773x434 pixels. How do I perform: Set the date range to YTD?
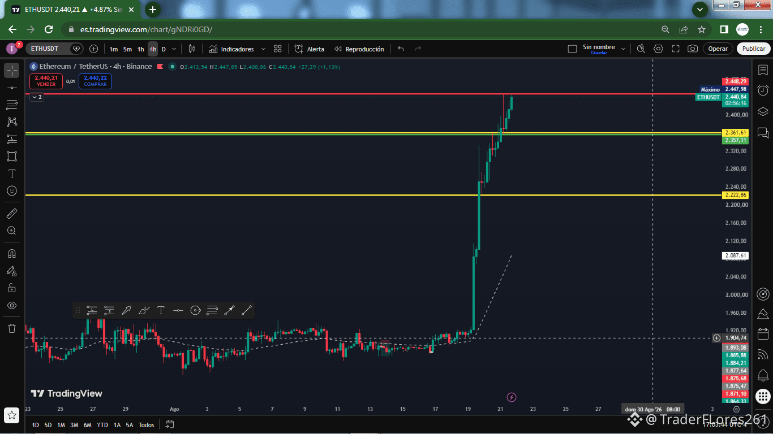[x=102, y=425]
